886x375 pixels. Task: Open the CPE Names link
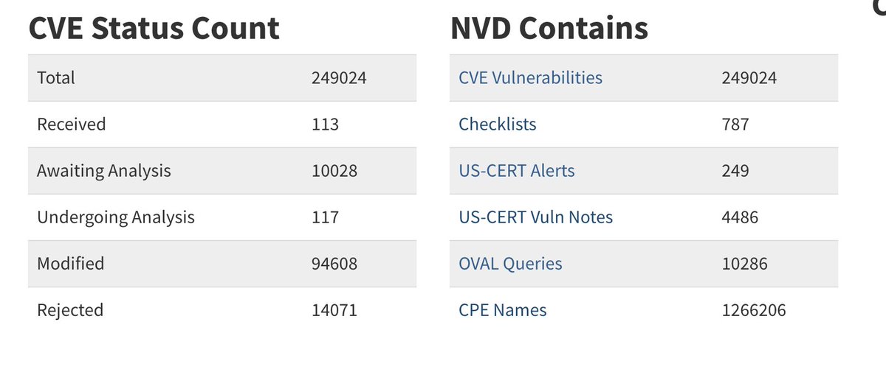coord(503,310)
